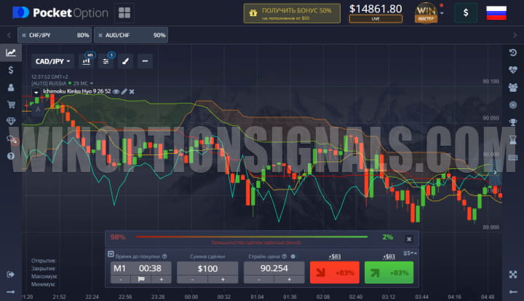Open the diamond achievements icon in sidebar
524x301 pixels.
tap(11, 122)
